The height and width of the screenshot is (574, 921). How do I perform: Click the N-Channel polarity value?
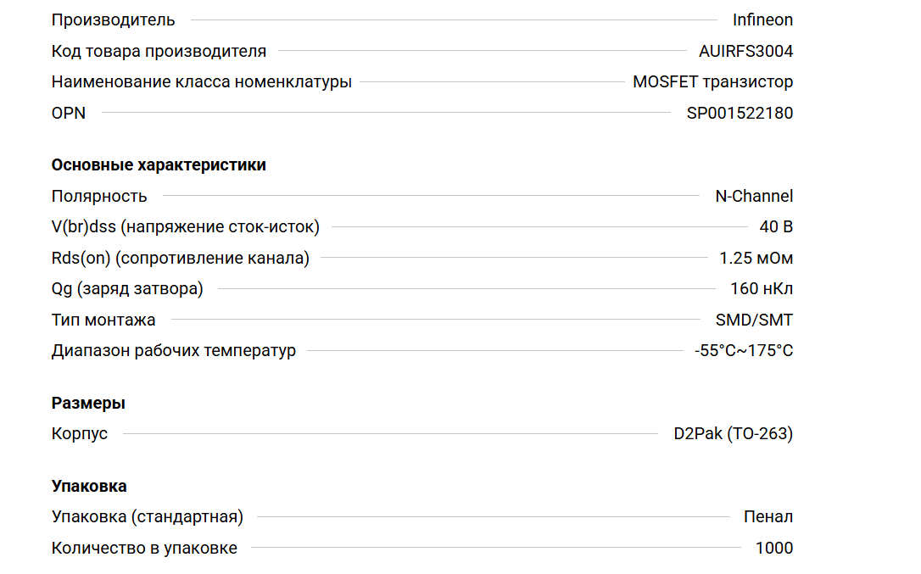(x=754, y=196)
